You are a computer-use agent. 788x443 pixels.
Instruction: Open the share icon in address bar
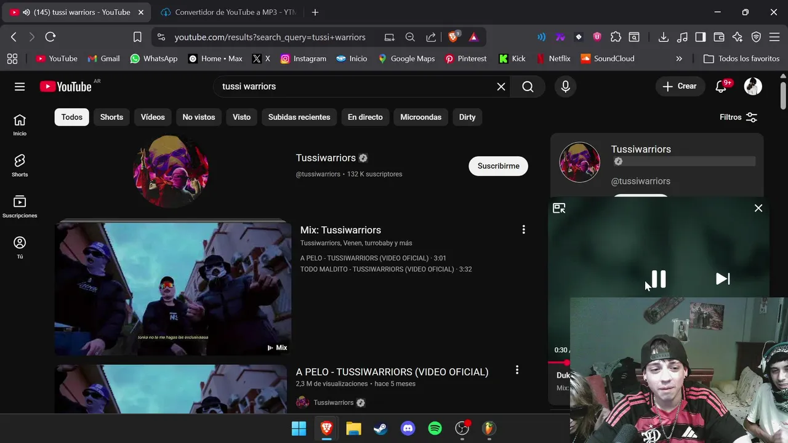click(x=431, y=37)
